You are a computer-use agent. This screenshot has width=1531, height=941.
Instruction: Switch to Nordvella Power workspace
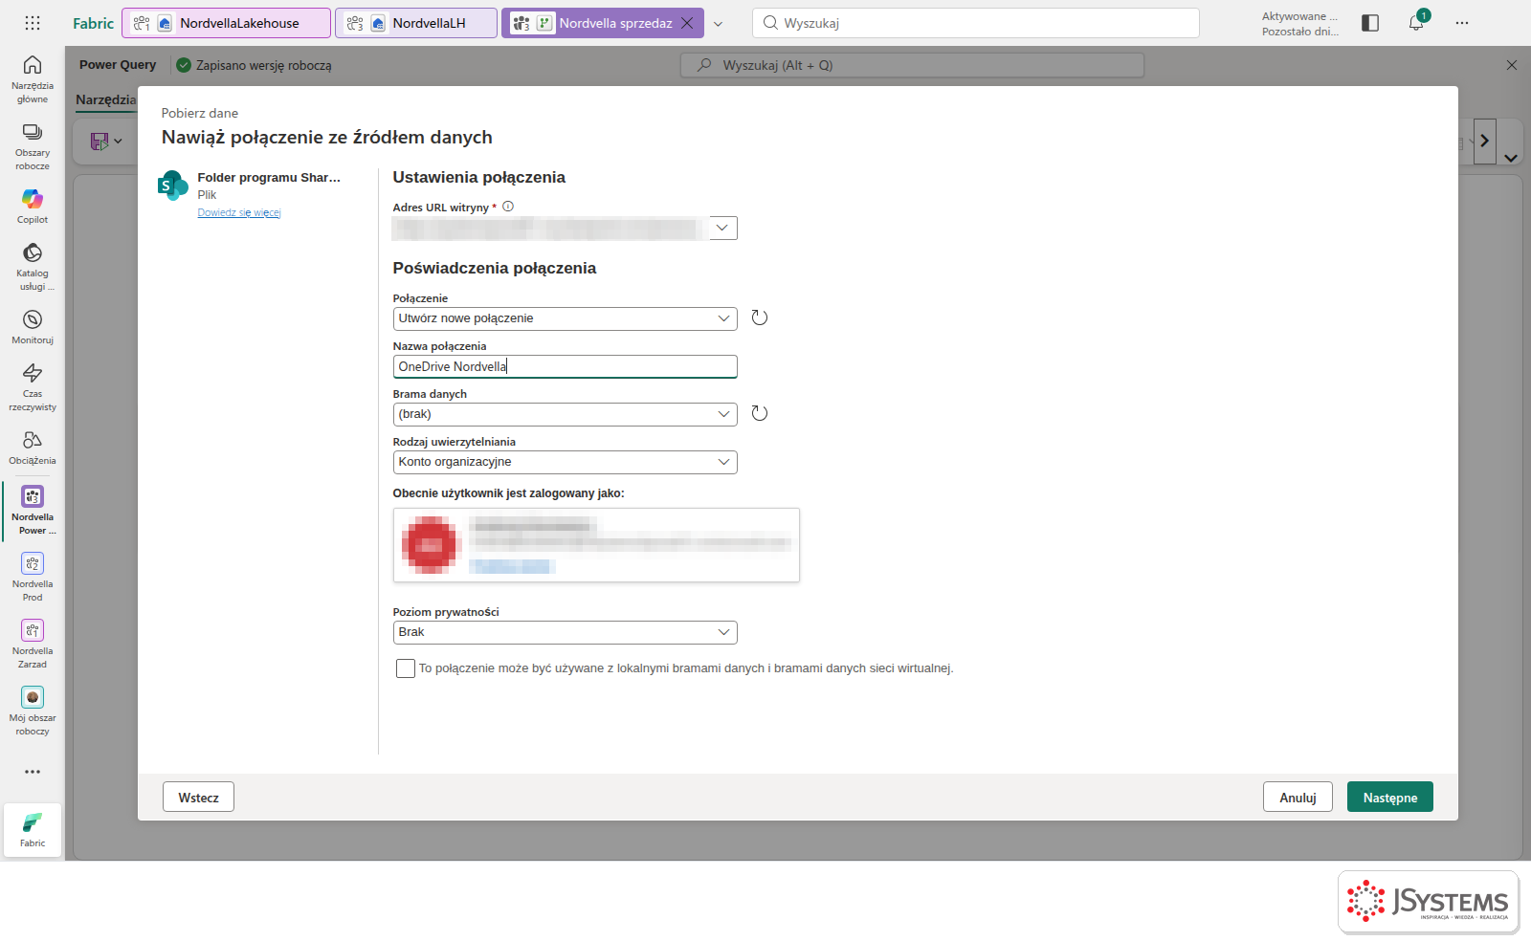[x=33, y=510]
